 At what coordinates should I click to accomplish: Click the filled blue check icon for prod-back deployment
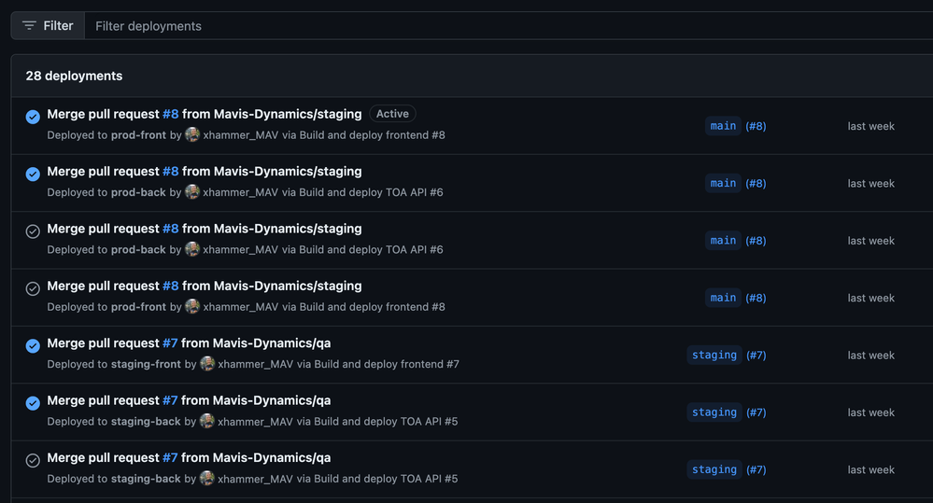point(33,174)
